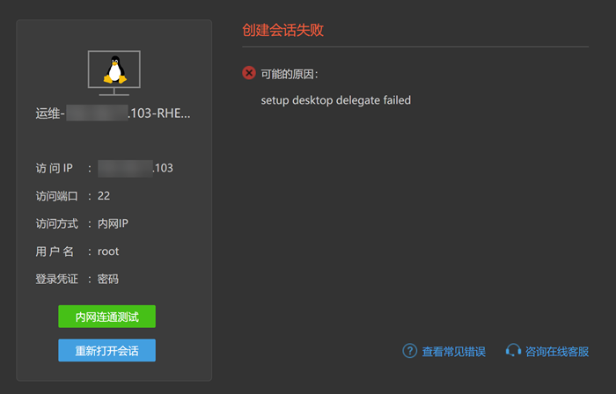Select the host name starting with 运维-
Image resolution: width=616 pixels, height=394 pixels.
(x=113, y=113)
